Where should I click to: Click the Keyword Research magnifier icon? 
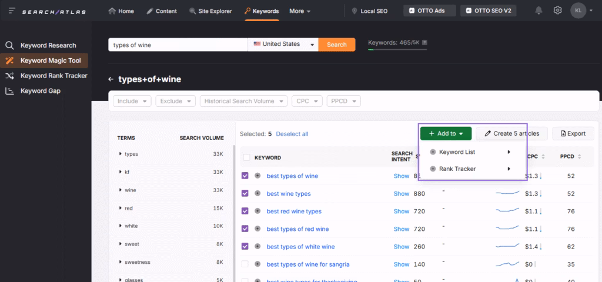(9, 45)
